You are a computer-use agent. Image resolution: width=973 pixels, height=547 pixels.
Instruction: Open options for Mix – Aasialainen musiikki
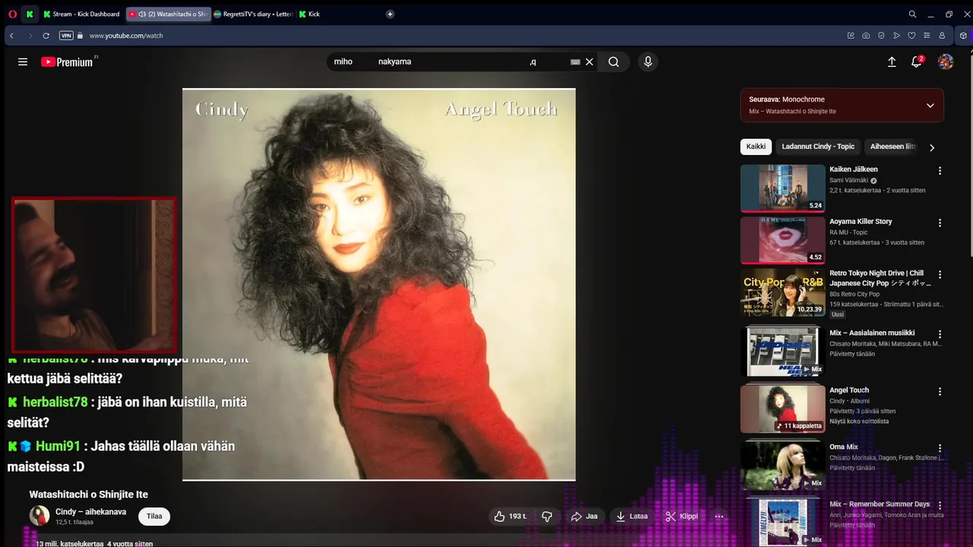(x=940, y=334)
